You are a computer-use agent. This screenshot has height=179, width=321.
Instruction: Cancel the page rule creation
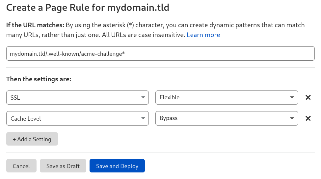coord(21,166)
